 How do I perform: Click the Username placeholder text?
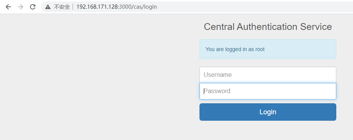point(217,75)
